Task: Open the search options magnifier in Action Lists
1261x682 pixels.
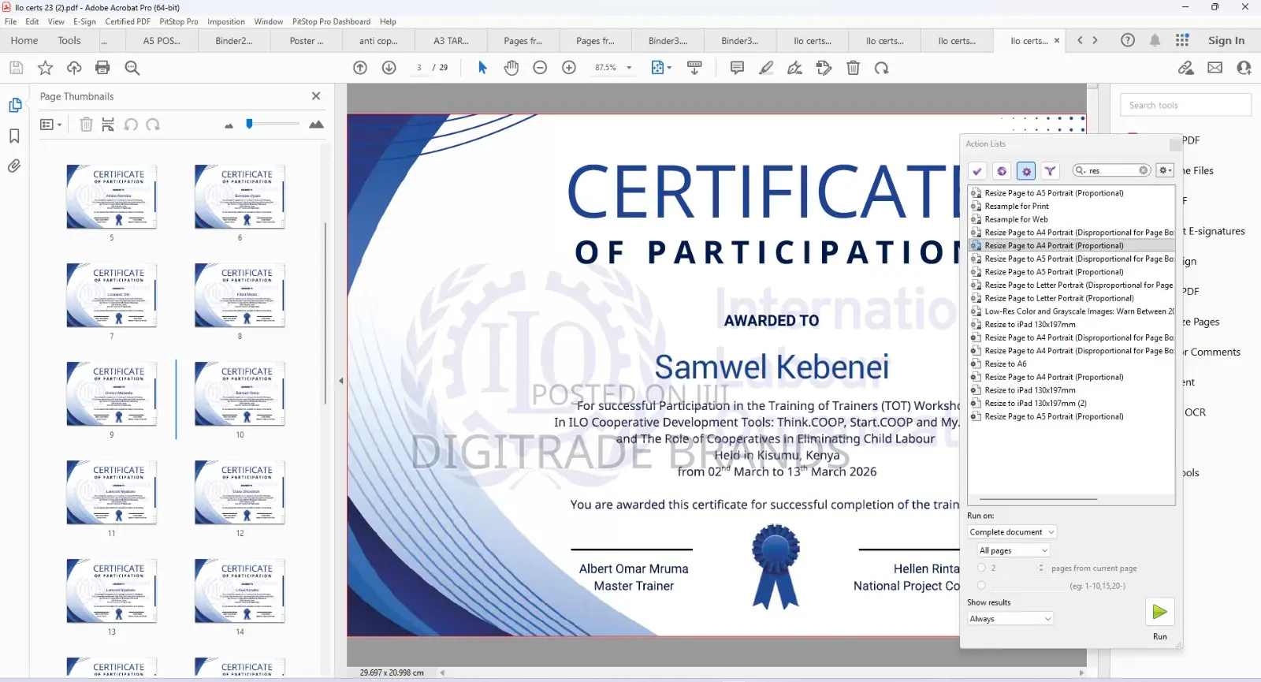Action: (1081, 170)
